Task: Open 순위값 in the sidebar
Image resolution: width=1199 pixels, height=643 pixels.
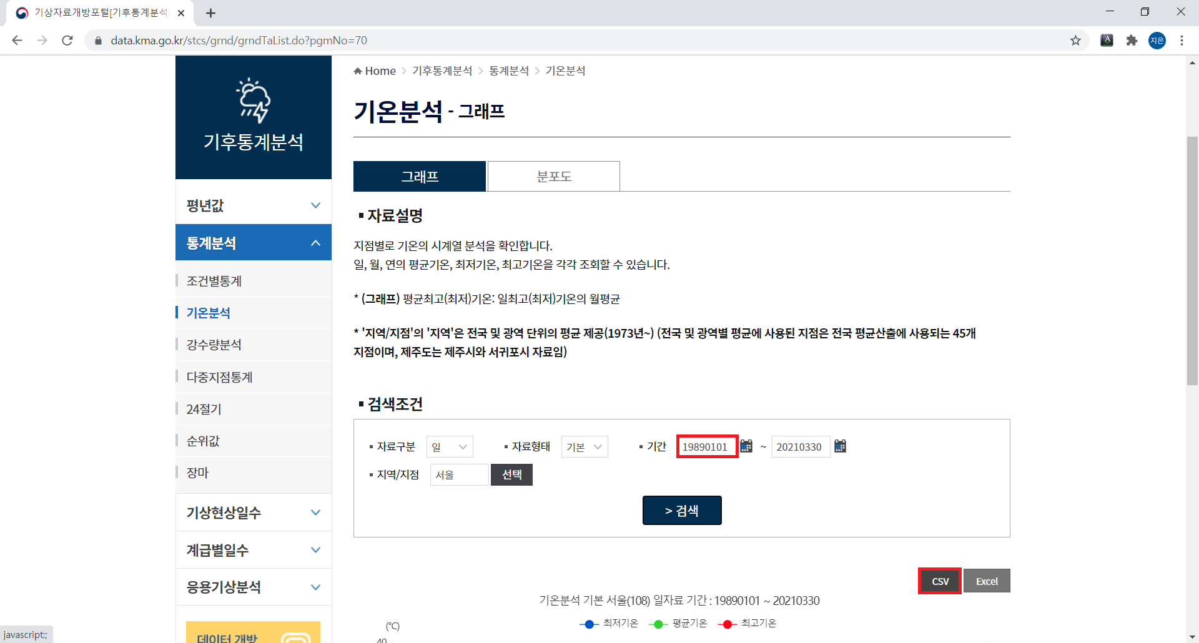Action: [x=204, y=441]
